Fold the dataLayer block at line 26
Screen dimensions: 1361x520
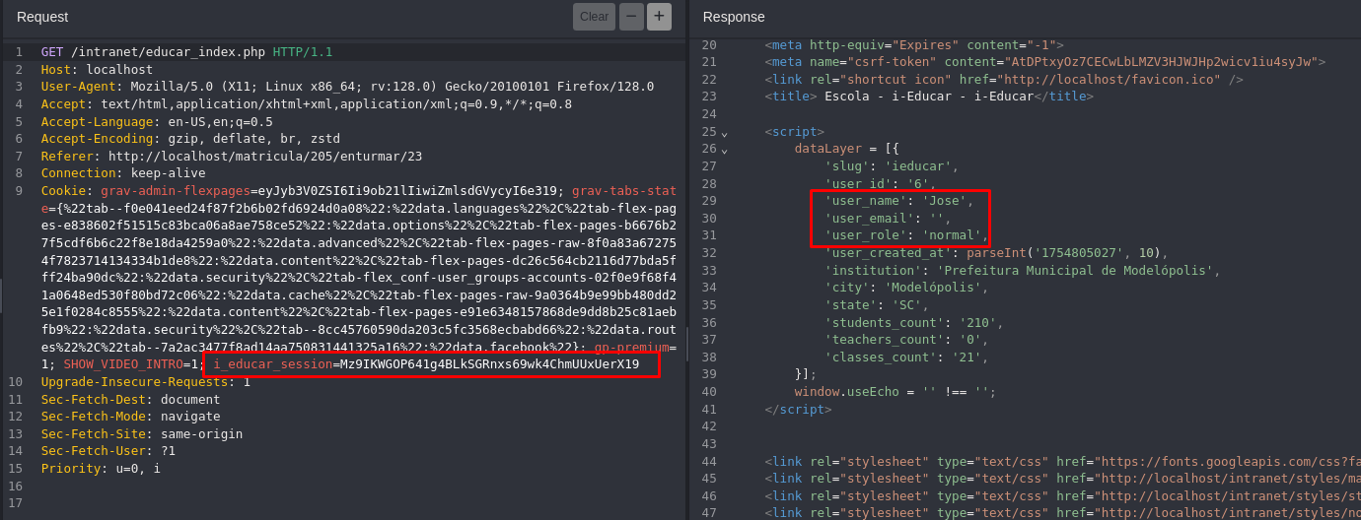[725, 150]
